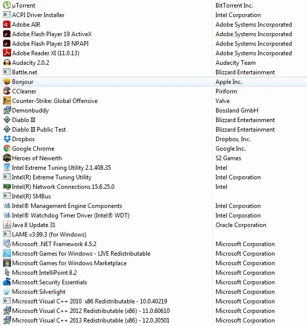Click the Microsoft Security Essentials icon
This screenshot has width=307, height=326.
(7, 282)
